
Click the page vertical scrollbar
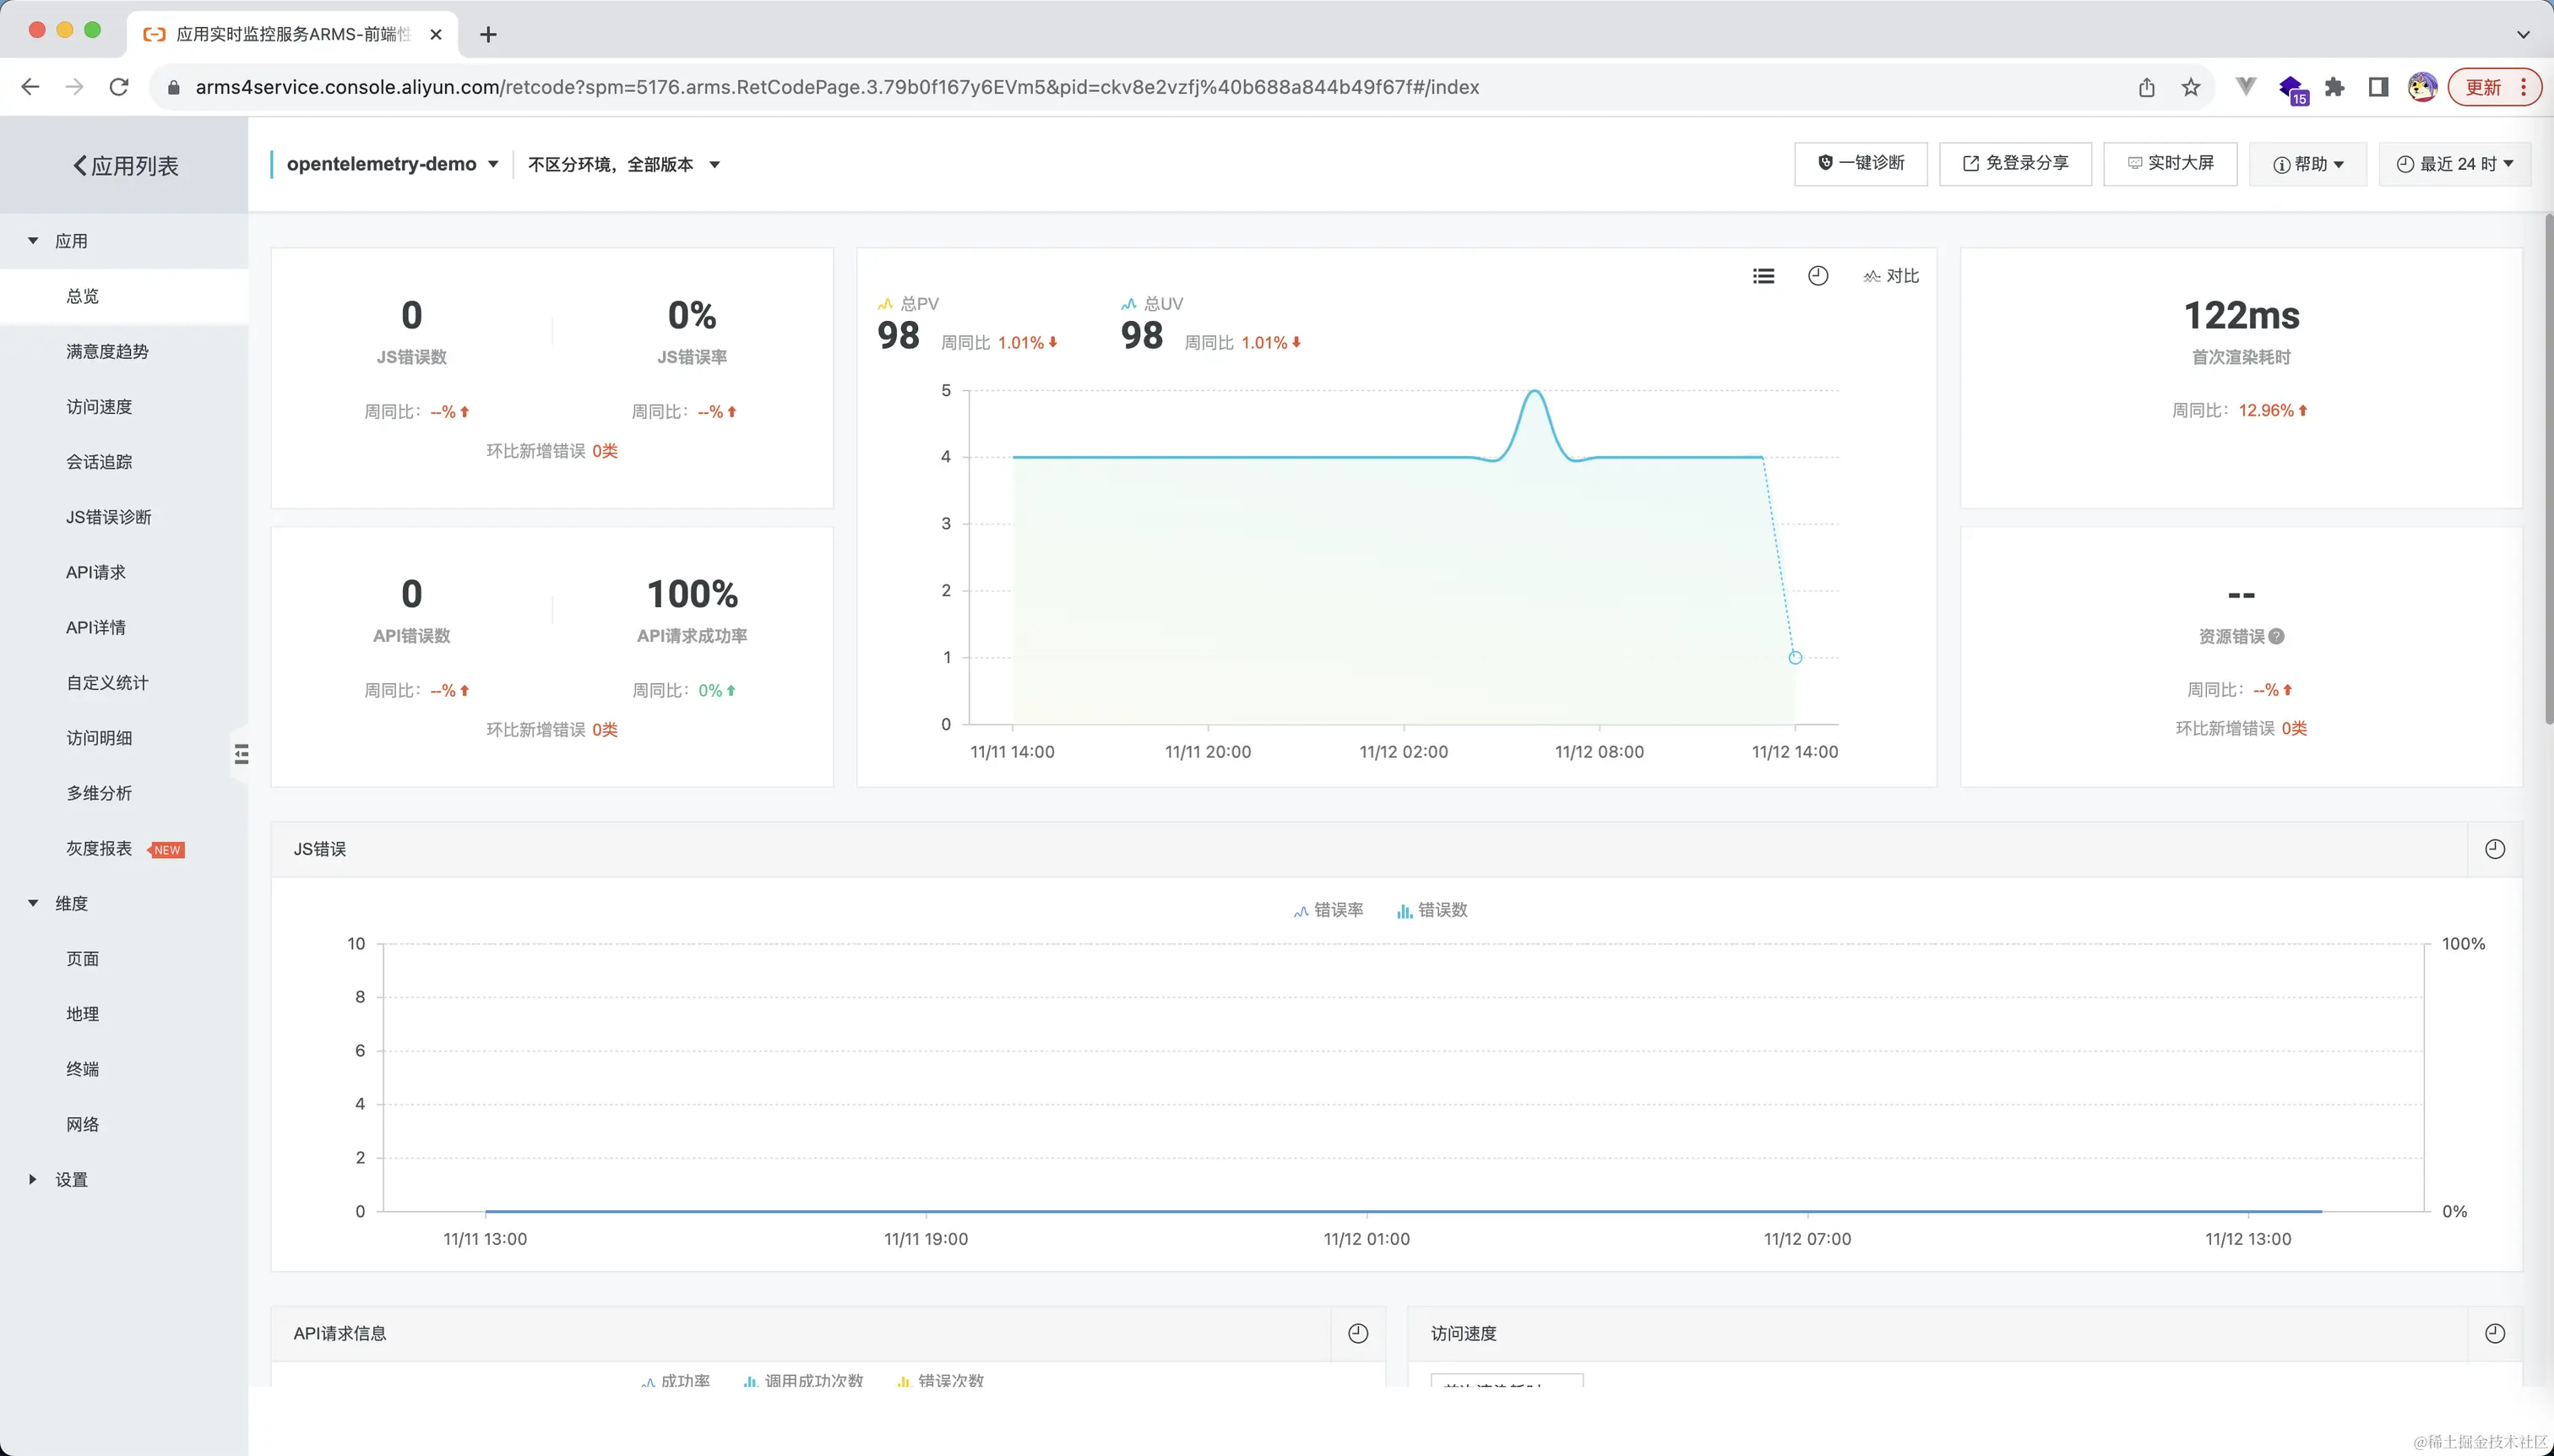[x=2548, y=469]
